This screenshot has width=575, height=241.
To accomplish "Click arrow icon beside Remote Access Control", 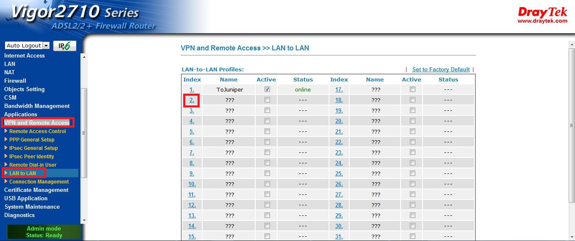I will point(6,131).
